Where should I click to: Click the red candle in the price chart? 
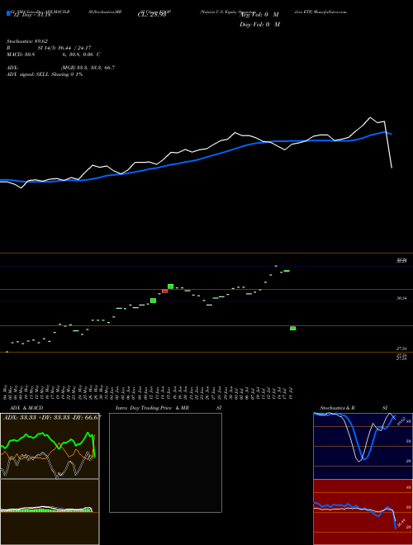tap(164, 291)
